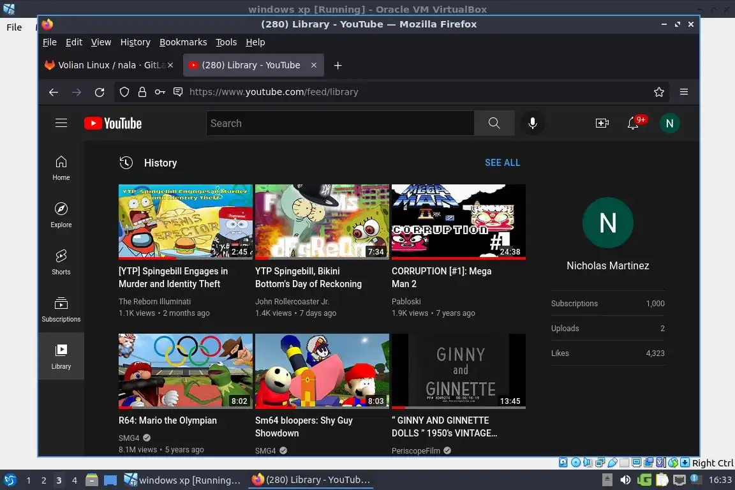Screen dimensions: 735x490
Task: Click the key icon in the address bar
Action: click(160, 92)
